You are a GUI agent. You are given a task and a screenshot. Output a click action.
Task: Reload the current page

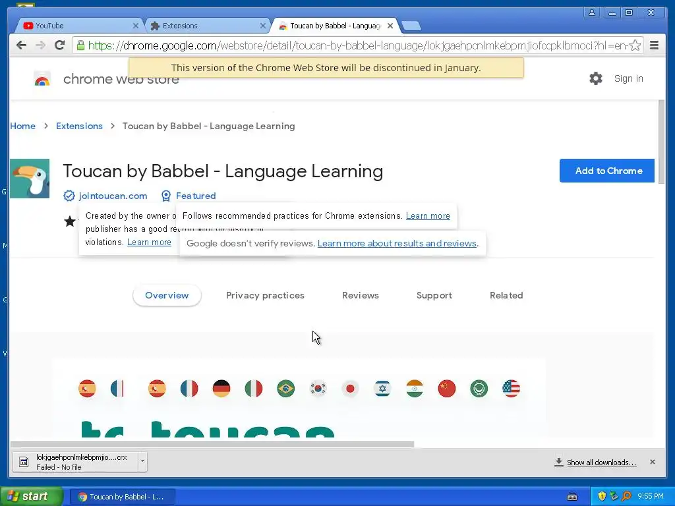(60, 45)
